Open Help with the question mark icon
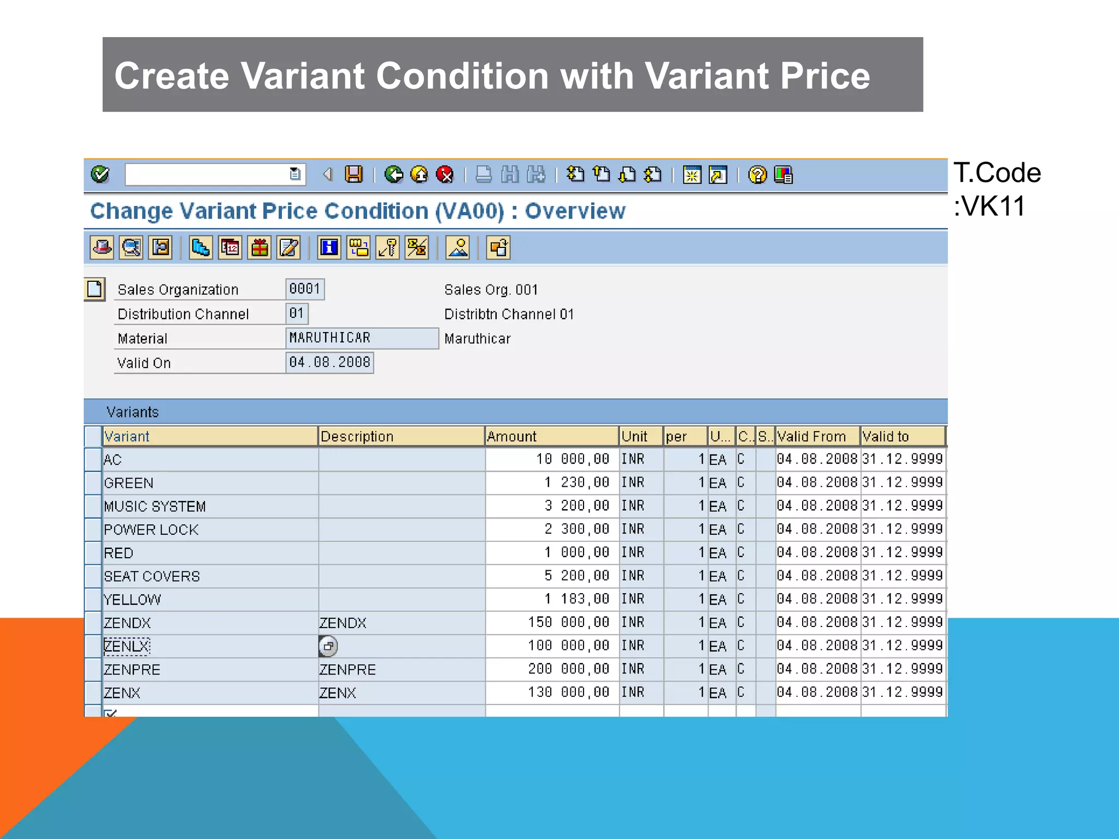1119x839 pixels. click(x=758, y=175)
